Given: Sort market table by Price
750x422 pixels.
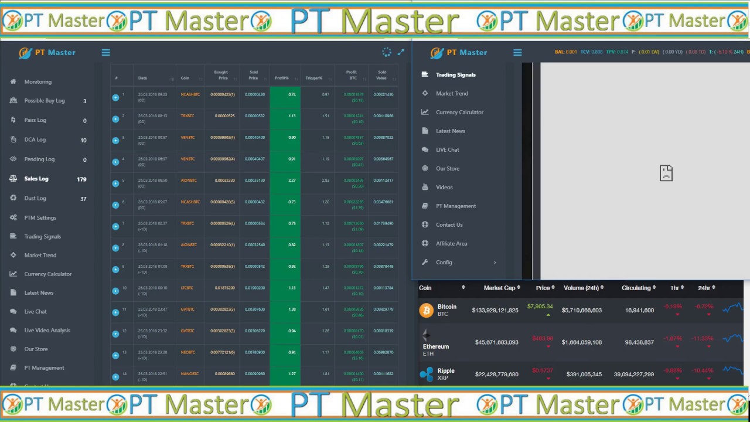Looking at the screenshot, I should click(546, 288).
